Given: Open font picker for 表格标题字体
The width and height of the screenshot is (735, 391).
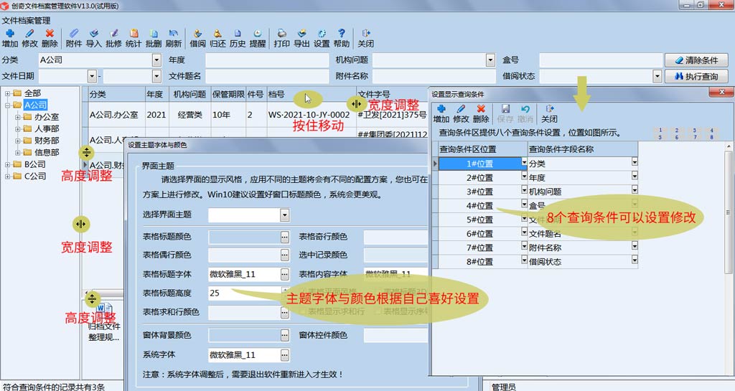Looking at the screenshot, I should tap(284, 274).
